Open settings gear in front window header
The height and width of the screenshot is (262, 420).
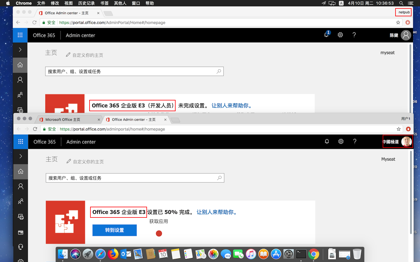click(341, 141)
